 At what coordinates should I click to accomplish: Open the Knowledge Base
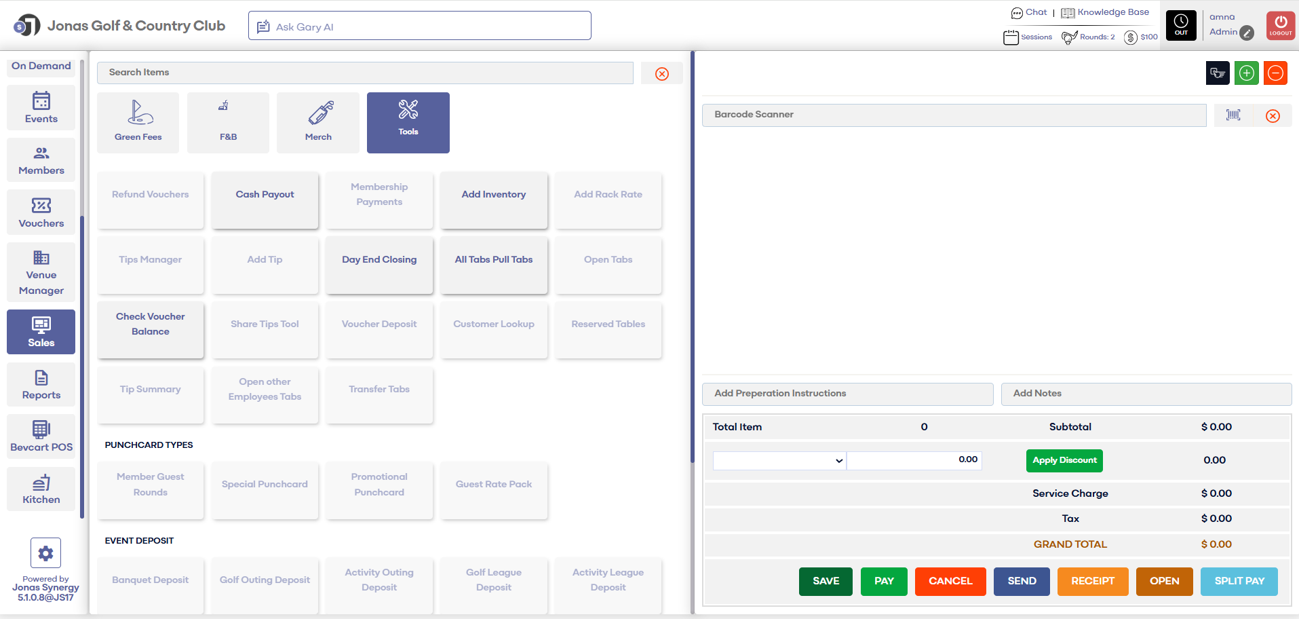click(1105, 12)
